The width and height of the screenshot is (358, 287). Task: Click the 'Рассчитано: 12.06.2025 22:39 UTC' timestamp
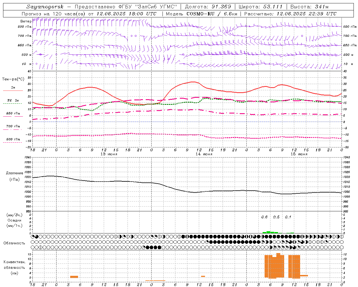click(290, 14)
